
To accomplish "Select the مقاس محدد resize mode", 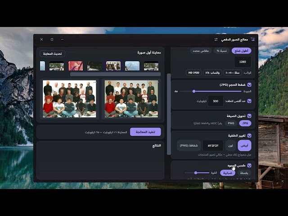I will tap(201, 51).
